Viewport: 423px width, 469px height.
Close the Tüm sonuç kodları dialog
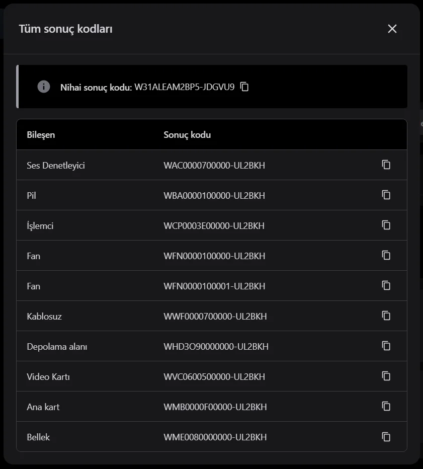pos(392,29)
